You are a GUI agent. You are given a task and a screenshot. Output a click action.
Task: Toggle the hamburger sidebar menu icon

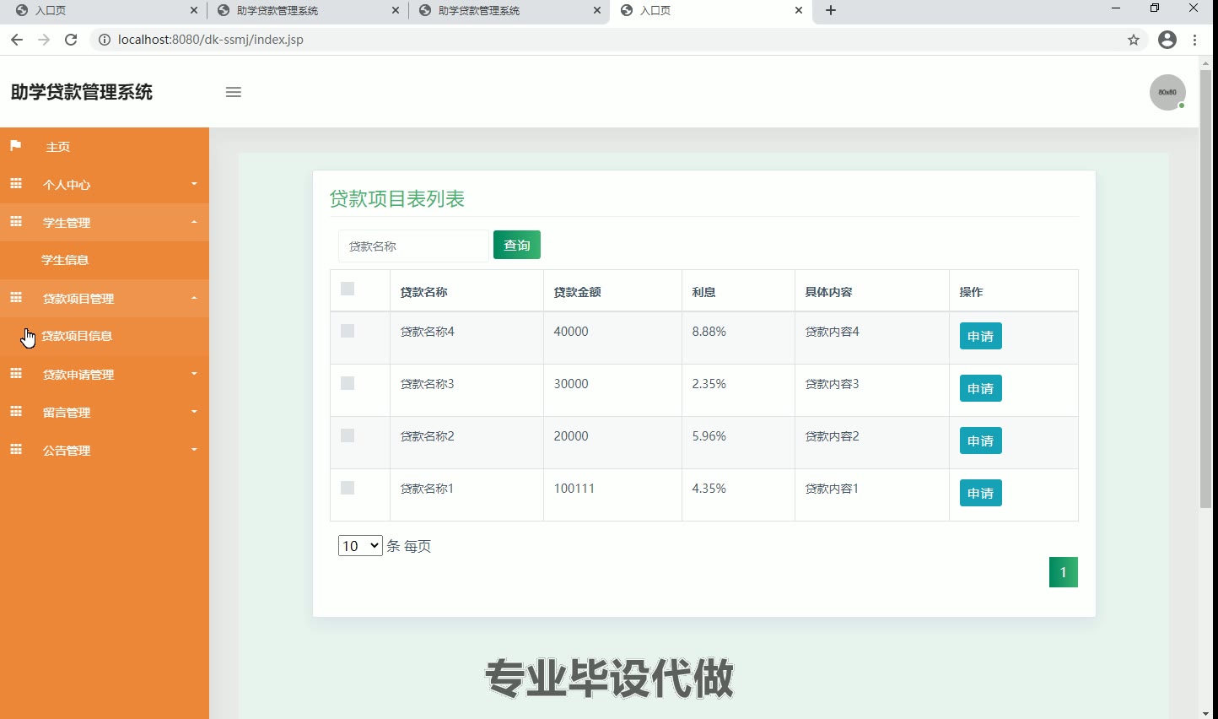[x=234, y=92]
